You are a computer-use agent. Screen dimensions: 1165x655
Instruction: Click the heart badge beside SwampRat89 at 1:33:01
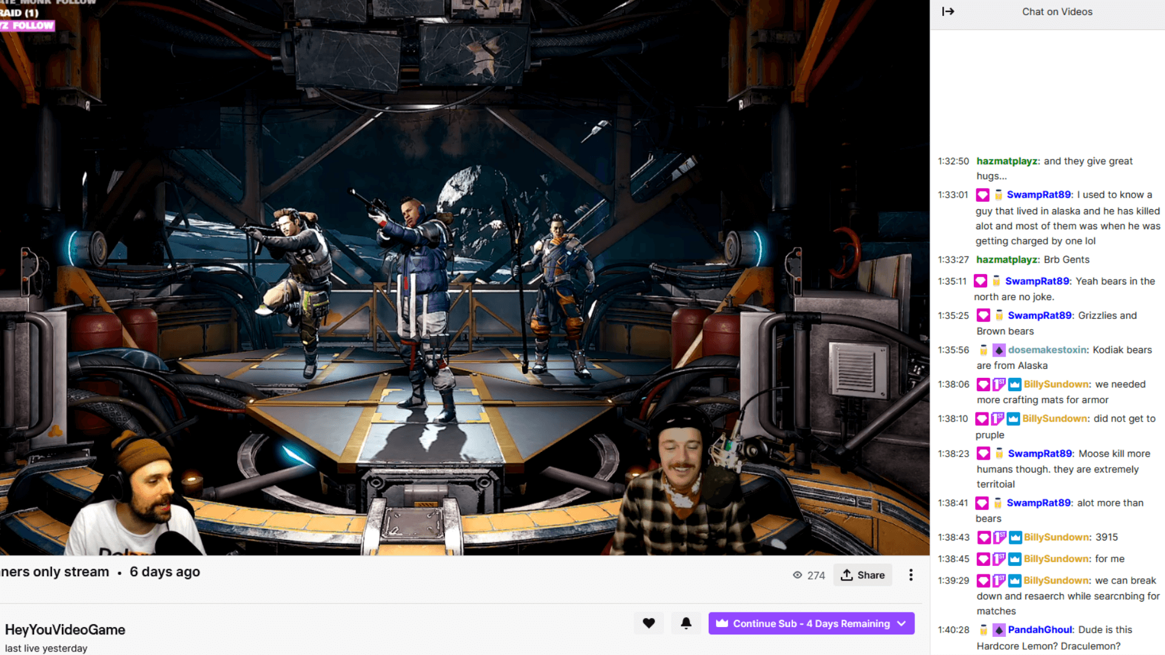coord(982,195)
